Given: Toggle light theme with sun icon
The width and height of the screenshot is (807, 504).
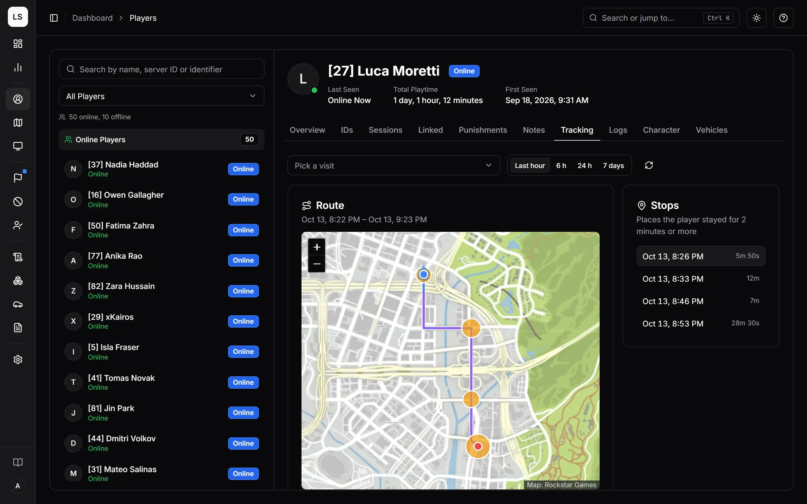Looking at the screenshot, I should coord(756,18).
